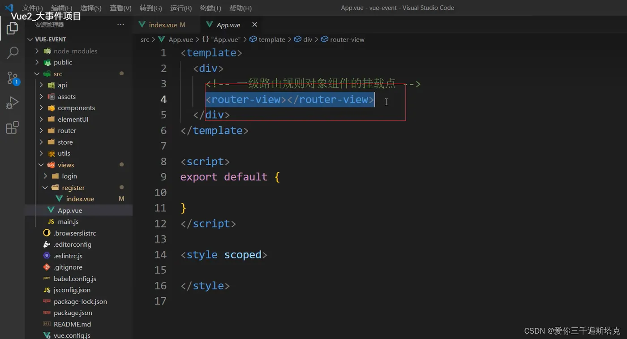627x339 pixels.
Task: Open the 转到(G) menu
Action: pyautogui.click(x=151, y=8)
